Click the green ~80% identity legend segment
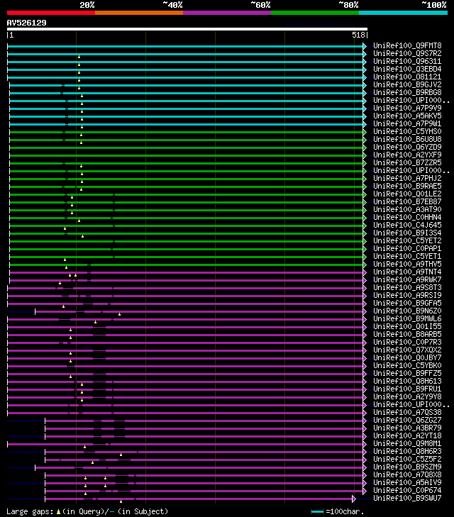 pos(315,13)
